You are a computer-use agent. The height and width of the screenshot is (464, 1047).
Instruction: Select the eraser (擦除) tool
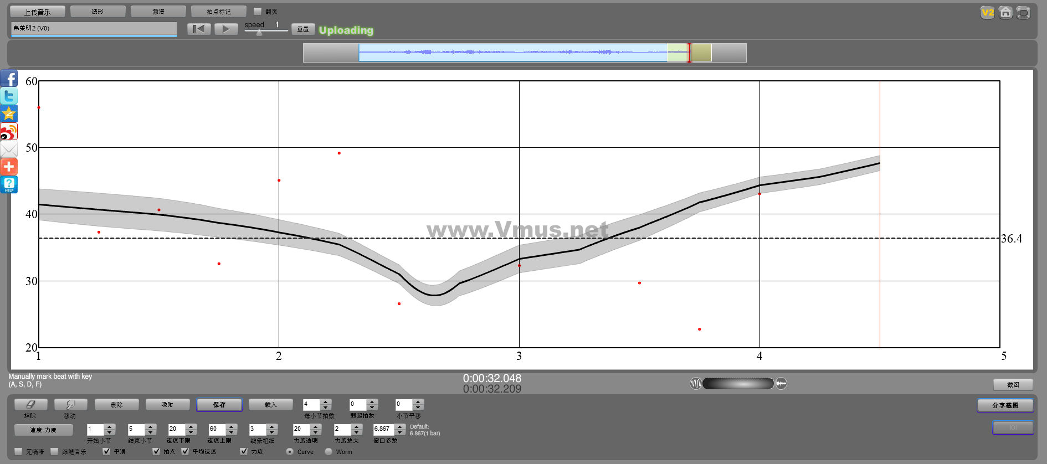[30, 405]
